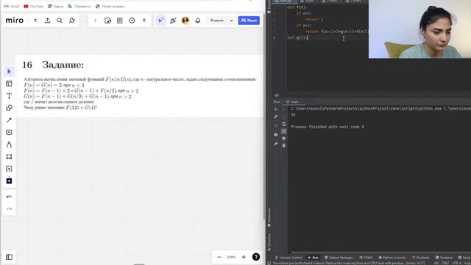
Task: Open Present dropdown arrow
Action: click(x=231, y=21)
